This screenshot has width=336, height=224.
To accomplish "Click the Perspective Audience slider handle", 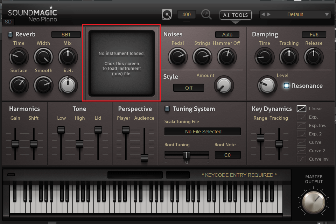I will click(x=144, y=158).
